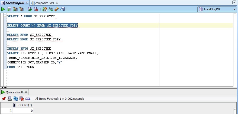Open the SQL Worksheet icon in toolbar
Image resolution: width=238 pixels, height=135 pixels.
point(45,9)
